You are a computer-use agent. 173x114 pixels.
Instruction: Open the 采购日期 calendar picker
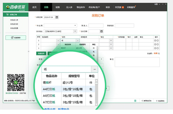[x=57, y=17]
